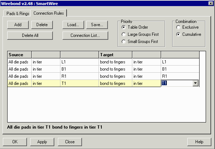Screen dimensions: 215x149
Task: Click the Apply button
Action: (x=42, y=142)
